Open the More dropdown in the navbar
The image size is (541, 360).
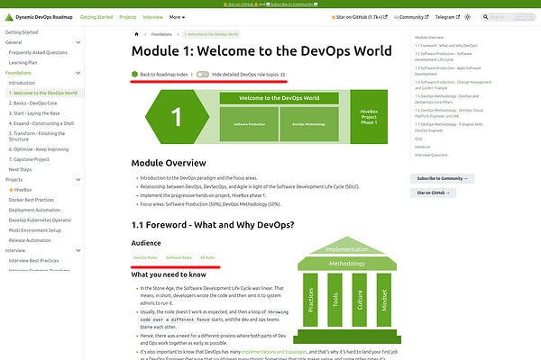(x=177, y=17)
